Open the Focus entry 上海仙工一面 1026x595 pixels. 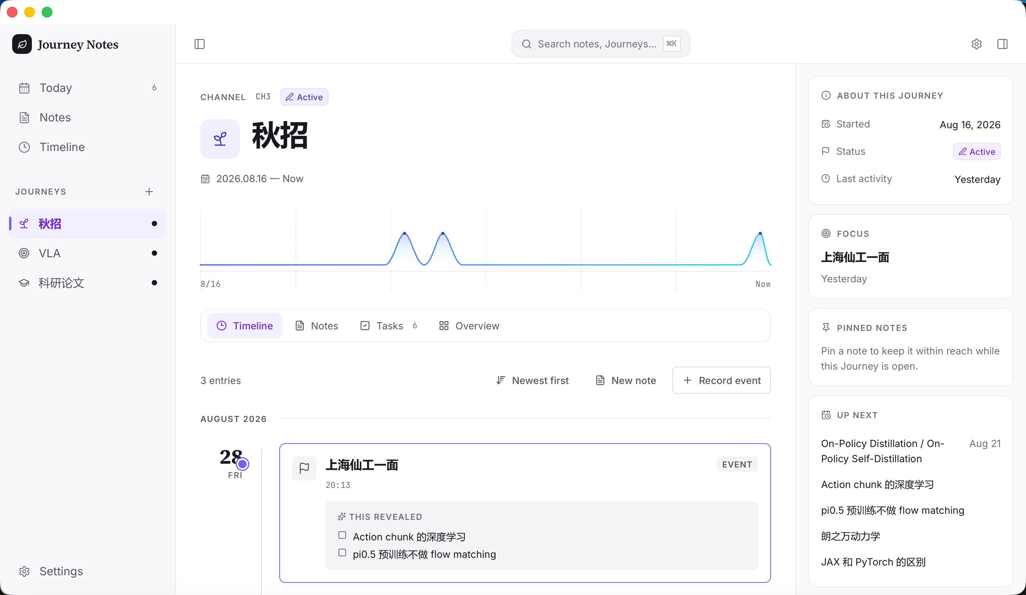coord(854,257)
